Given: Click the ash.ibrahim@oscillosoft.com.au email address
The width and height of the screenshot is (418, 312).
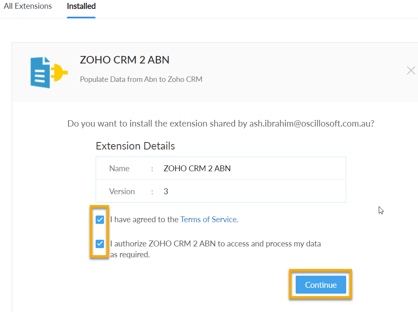Looking at the screenshot, I should tap(312, 124).
